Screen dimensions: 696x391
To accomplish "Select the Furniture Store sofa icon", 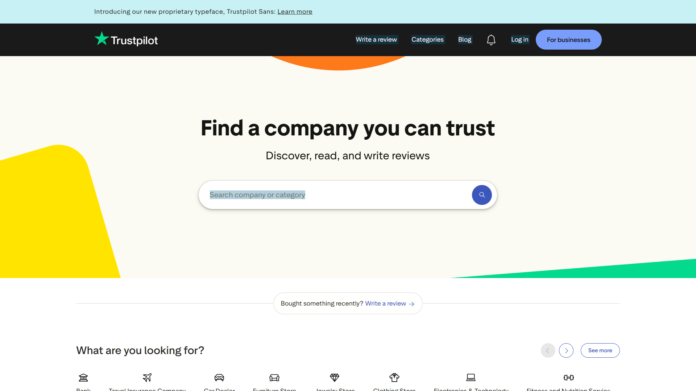I will pyautogui.click(x=274, y=377).
